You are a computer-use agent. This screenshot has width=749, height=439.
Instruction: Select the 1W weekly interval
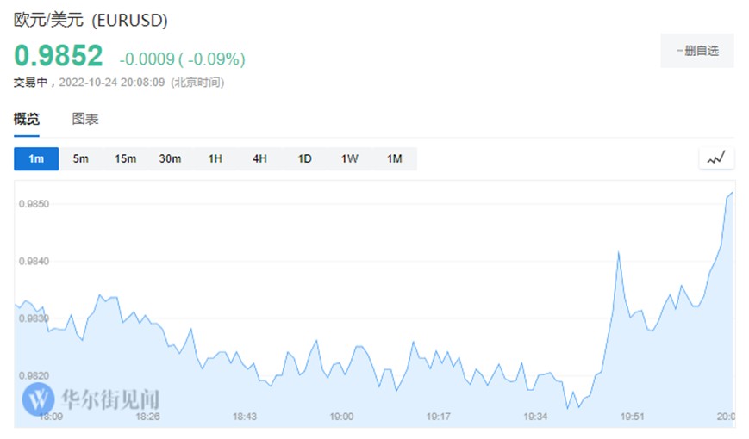[x=349, y=158]
